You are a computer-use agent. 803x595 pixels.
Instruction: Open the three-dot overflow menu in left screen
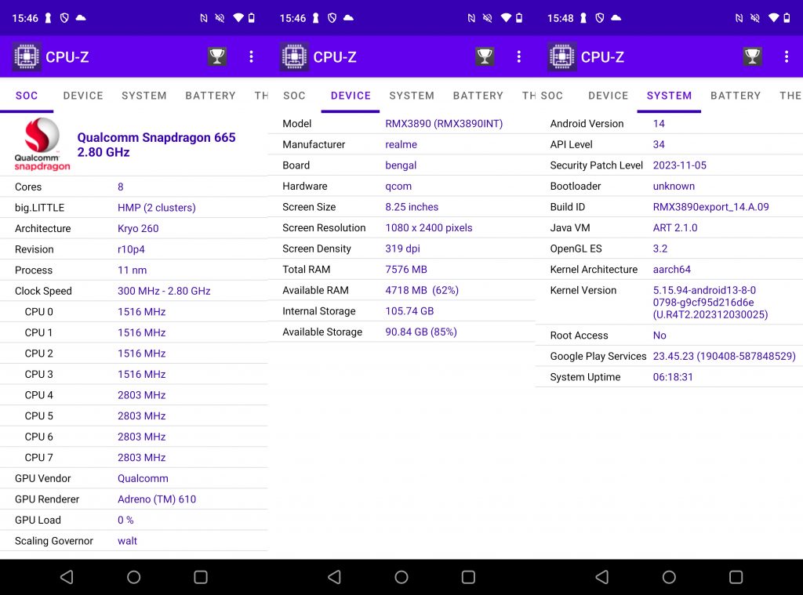[251, 56]
